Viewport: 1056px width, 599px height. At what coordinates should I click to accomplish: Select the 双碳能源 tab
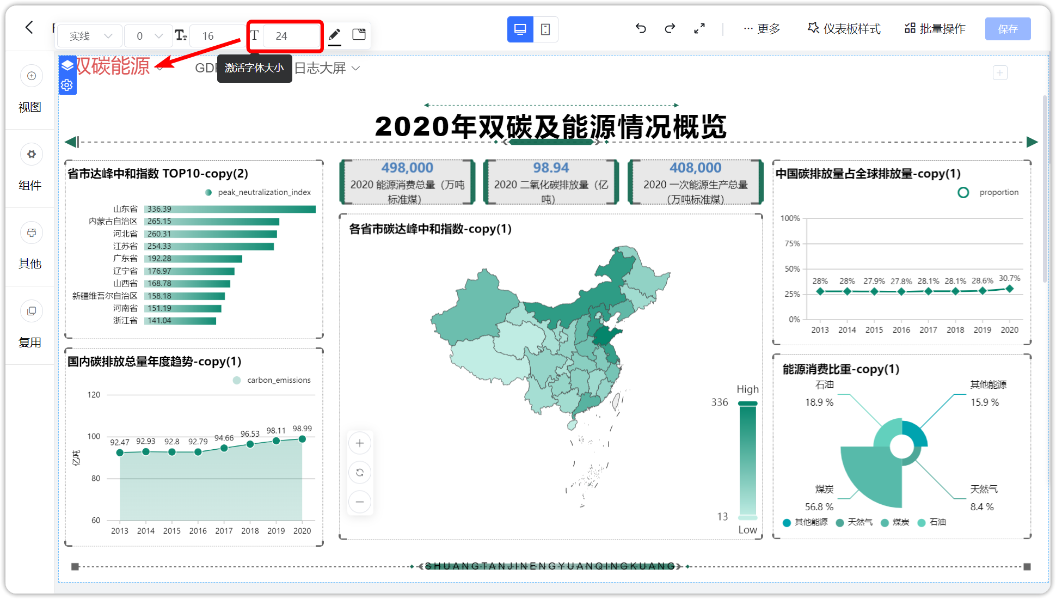coord(113,66)
